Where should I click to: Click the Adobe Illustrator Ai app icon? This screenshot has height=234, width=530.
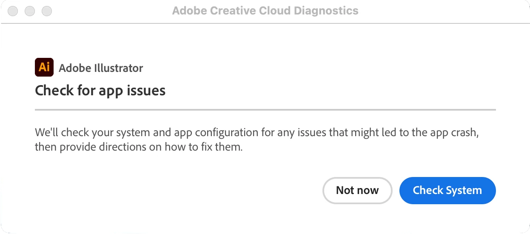[x=44, y=67]
